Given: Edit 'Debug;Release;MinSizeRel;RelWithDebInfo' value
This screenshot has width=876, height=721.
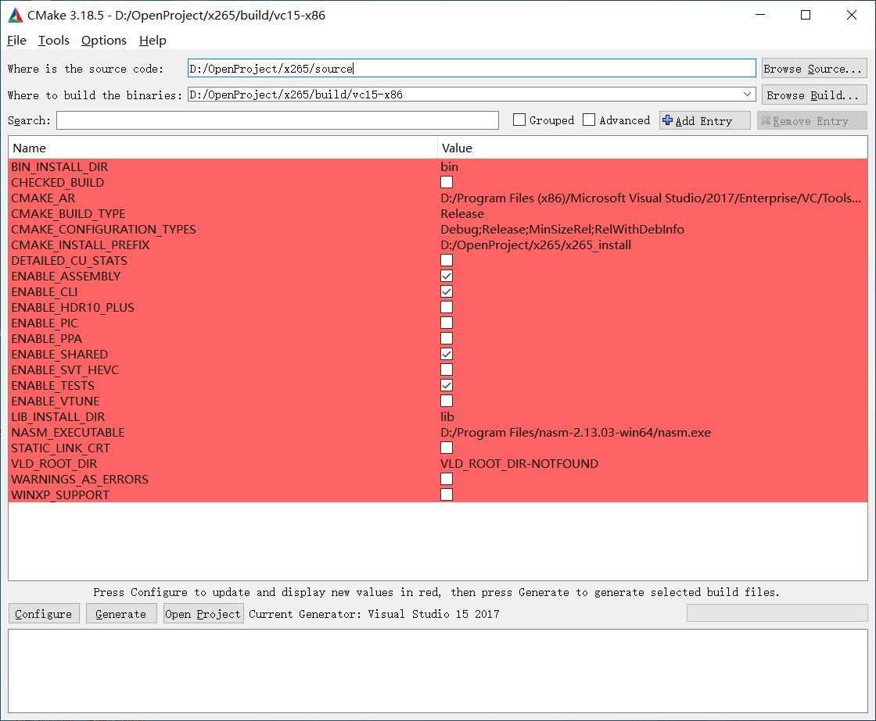Looking at the screenshot, I should [562, 230].
